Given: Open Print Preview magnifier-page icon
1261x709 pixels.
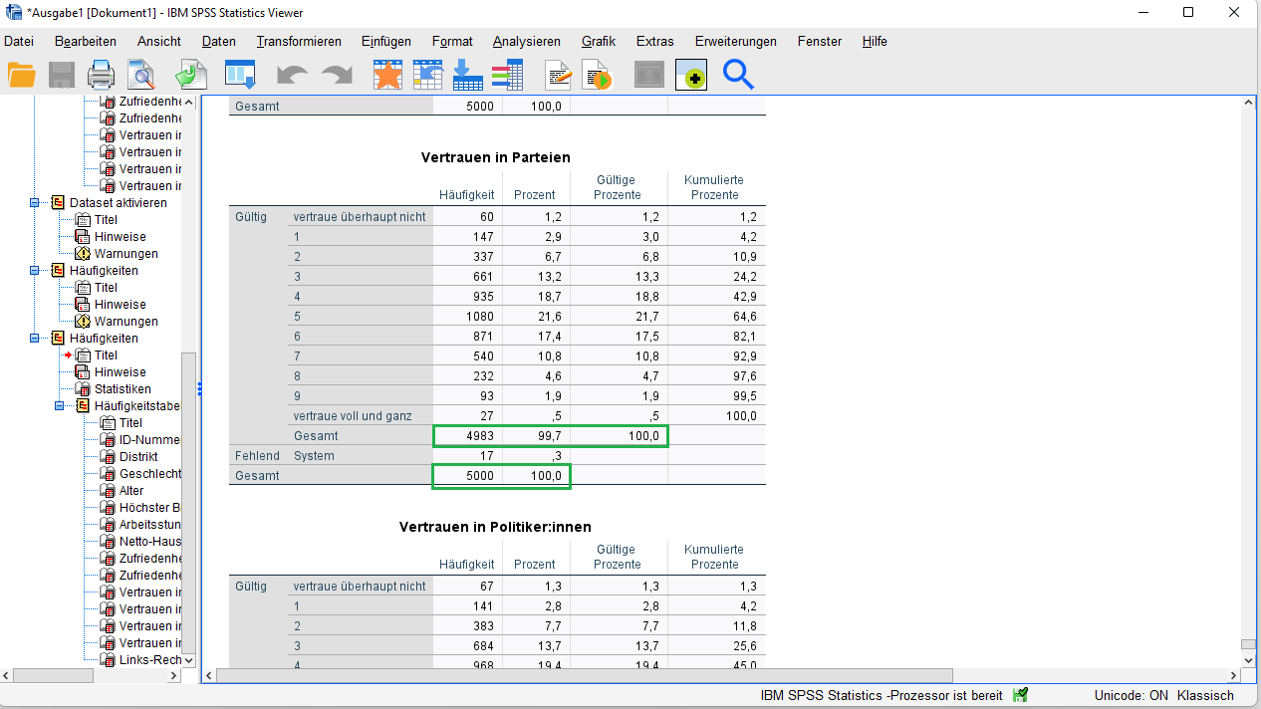Looking at the screenshot, I should click(141, 75).
